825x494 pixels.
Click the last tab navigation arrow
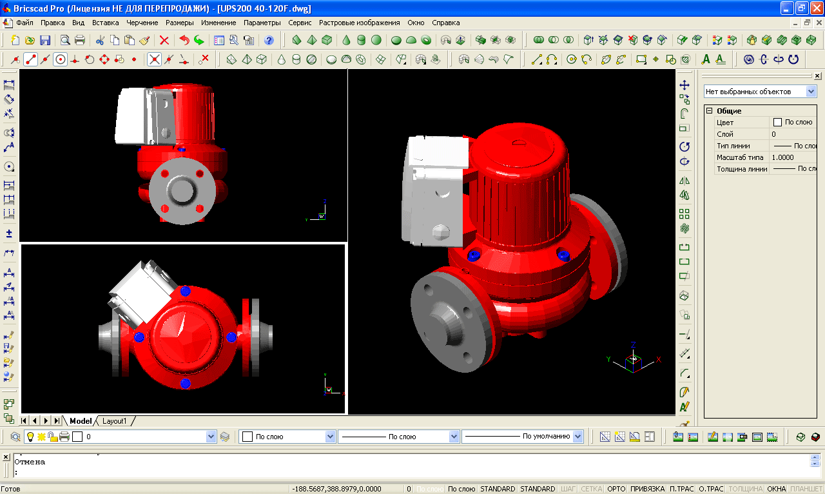pos(57,421)
